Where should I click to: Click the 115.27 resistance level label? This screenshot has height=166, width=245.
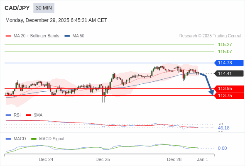(225, 44)
